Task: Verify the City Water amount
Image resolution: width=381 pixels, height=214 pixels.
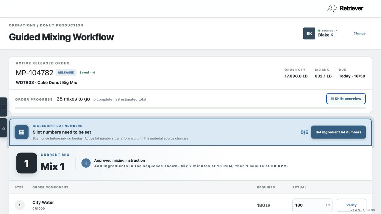Action: [352, 205]
